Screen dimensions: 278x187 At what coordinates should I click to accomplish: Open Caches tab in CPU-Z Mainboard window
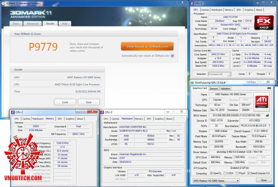click(115, 119)
